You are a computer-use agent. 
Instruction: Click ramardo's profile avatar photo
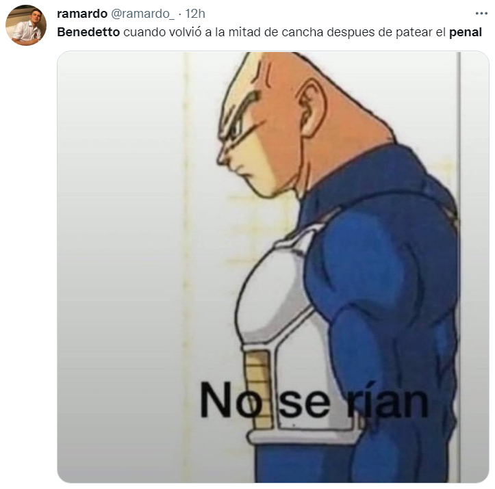tap(26, 25)
